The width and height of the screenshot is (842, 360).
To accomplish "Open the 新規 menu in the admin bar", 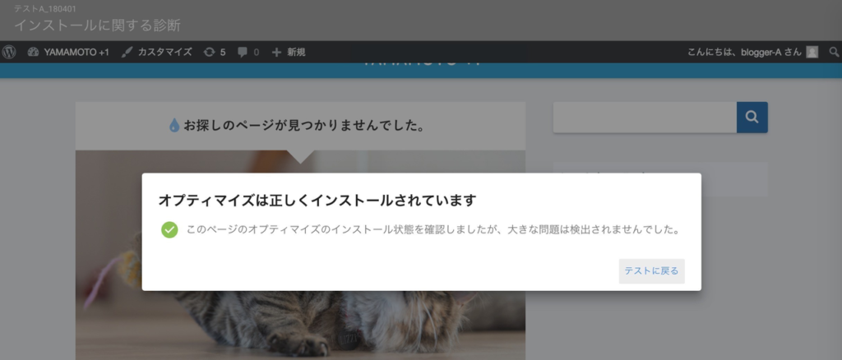I will click(289, 52).
